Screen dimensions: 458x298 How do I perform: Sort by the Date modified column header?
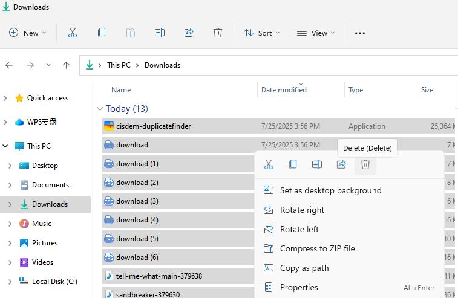tap(284, 90)
